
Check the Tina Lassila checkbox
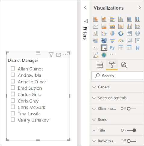[x=13, y=113]
